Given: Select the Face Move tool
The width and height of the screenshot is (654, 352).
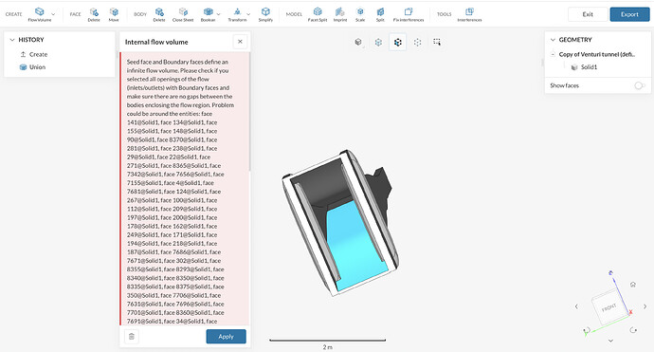Looking at the screenshot, I should tap(114, 14).
